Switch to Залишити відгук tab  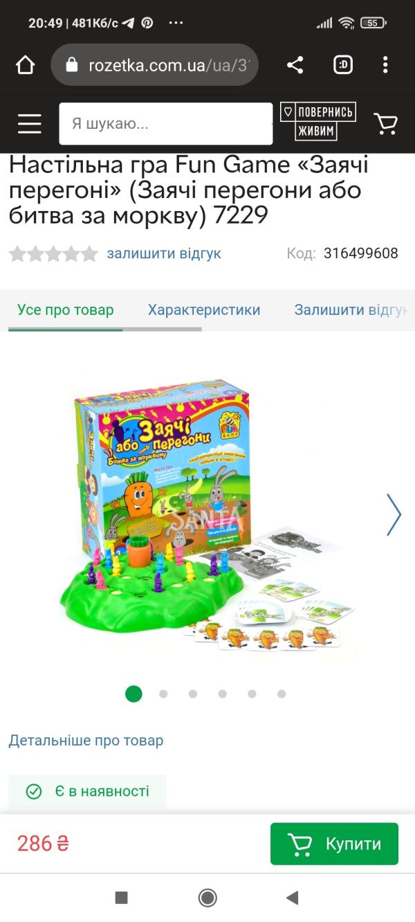point(351,310)
